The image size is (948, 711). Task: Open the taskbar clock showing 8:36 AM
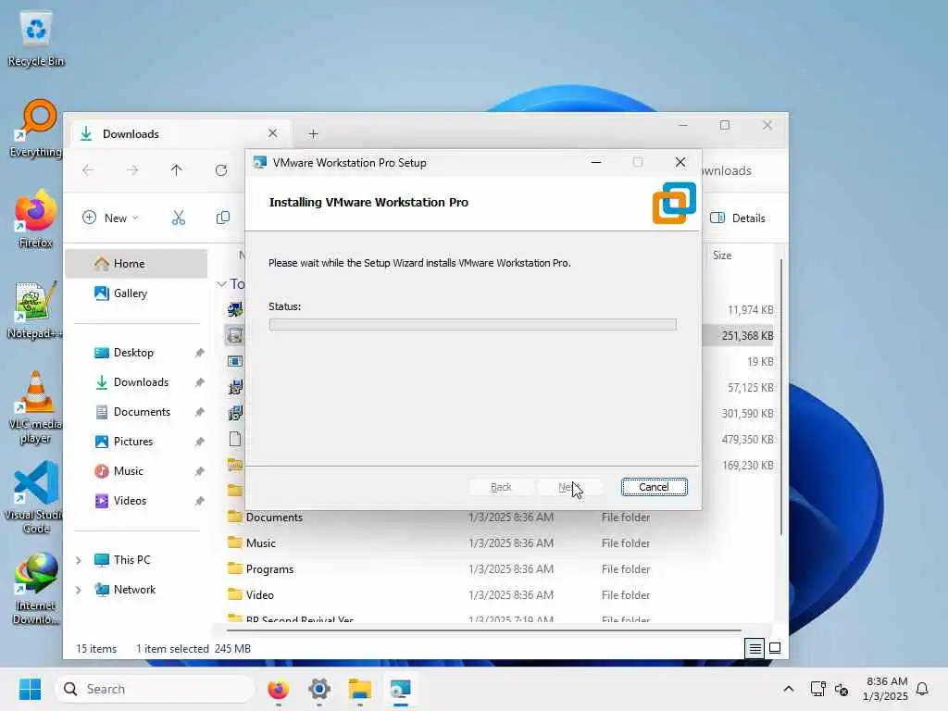[885, 689]
